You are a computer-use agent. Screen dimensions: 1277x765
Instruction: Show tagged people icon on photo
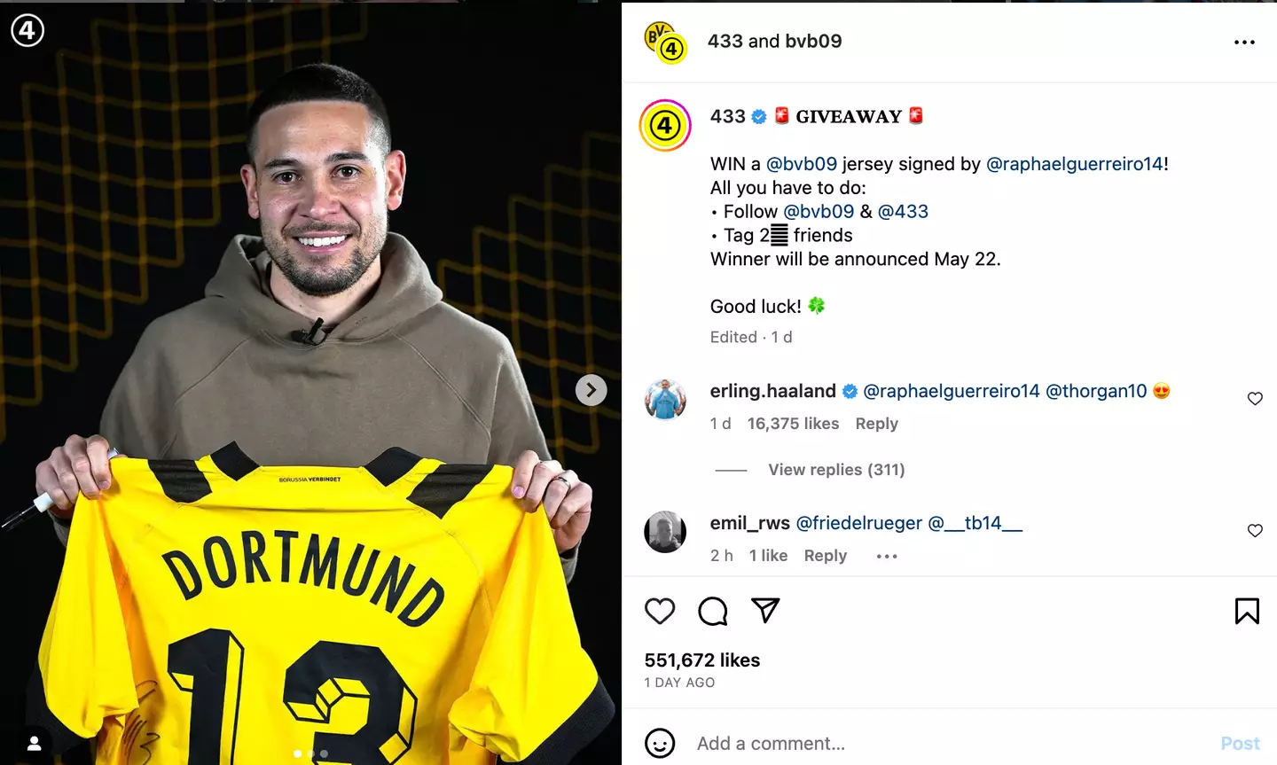click(x=34, y=743)
